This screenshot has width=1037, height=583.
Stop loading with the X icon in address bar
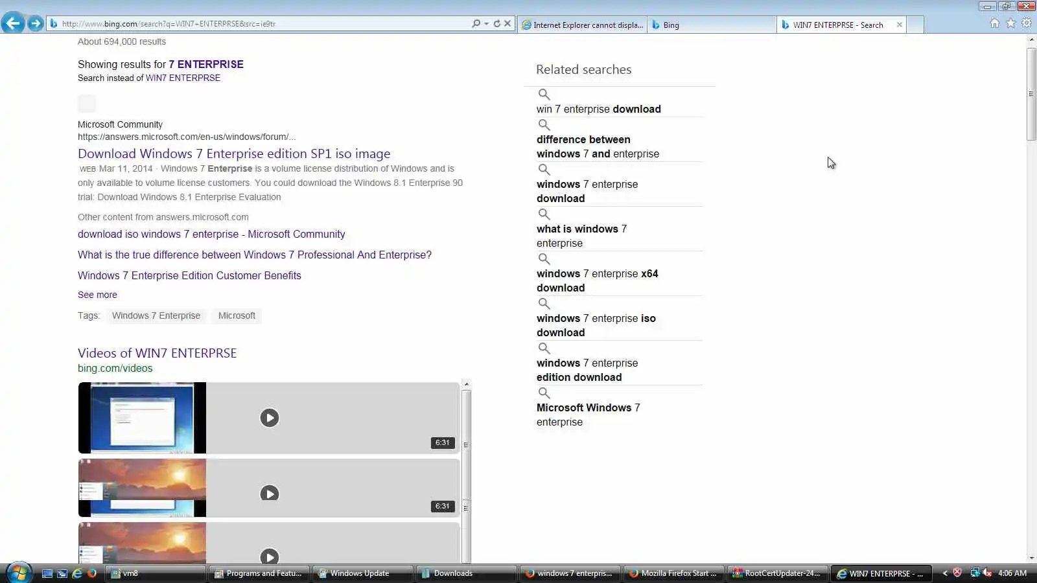(507, 23)
